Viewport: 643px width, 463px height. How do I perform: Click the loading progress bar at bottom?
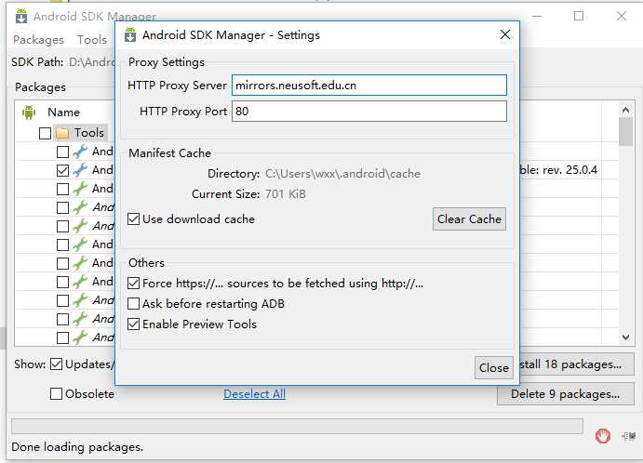point(297,426)
